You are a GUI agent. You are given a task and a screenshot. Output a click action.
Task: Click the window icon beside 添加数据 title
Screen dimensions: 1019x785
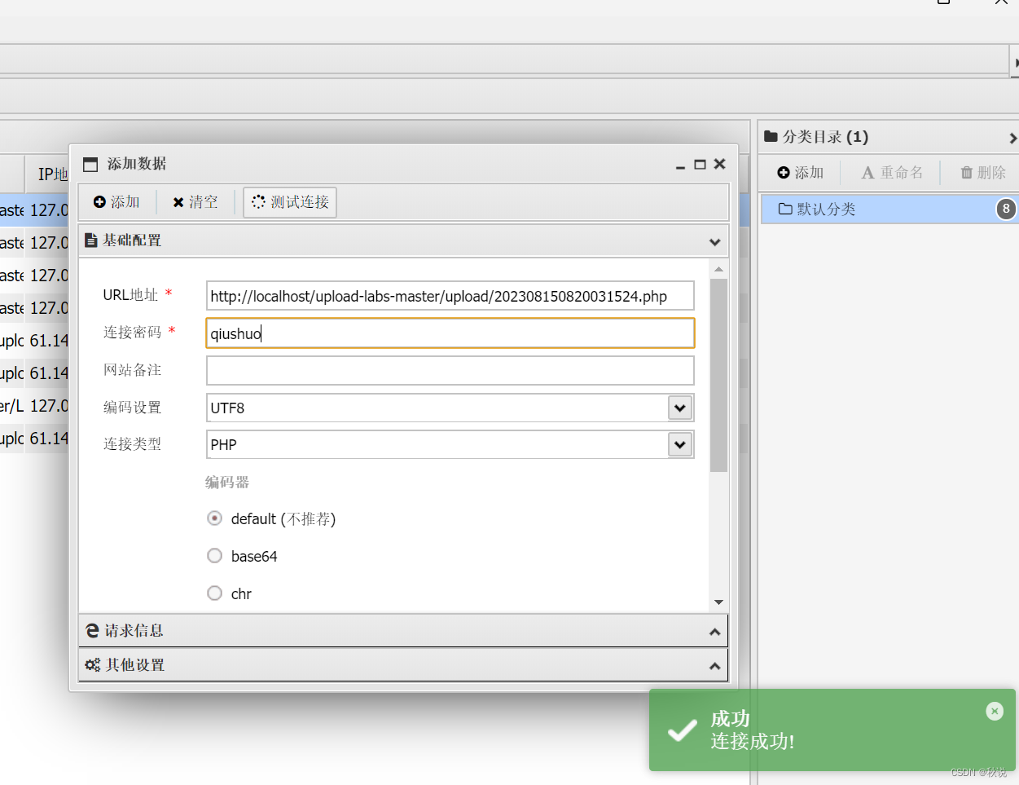90,165
